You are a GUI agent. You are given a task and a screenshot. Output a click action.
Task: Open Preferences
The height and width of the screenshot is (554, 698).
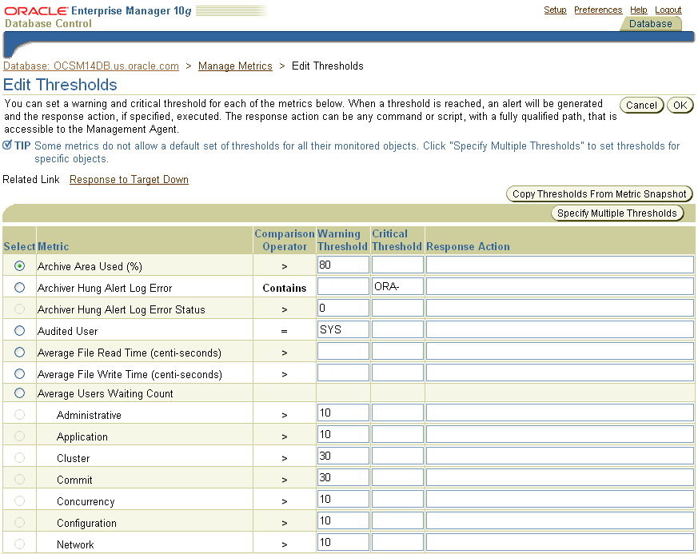click(598, 10)
